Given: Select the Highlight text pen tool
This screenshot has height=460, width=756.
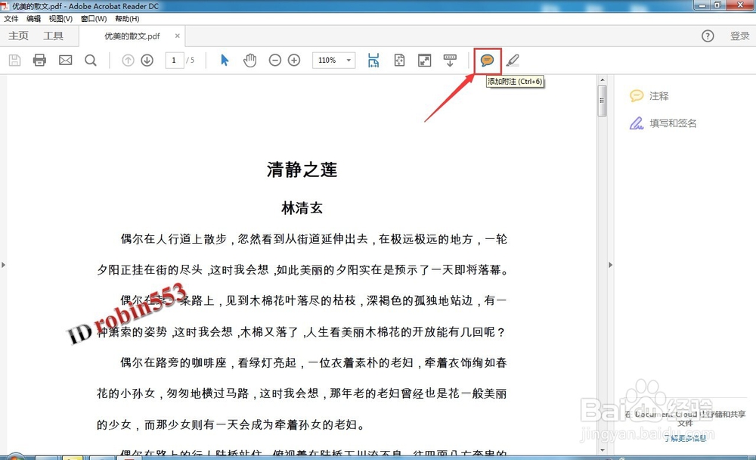Looking at the screenshot, I should pos(513,61).
